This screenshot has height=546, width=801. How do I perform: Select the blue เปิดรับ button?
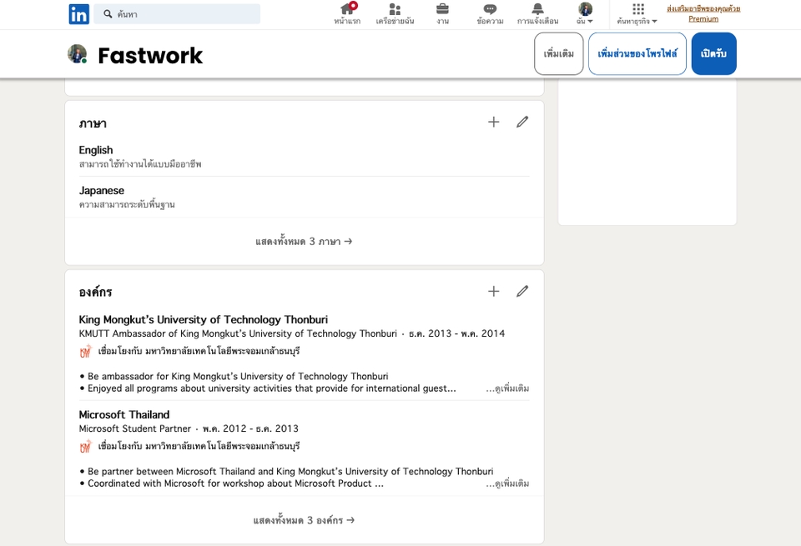tap(713, 53)
